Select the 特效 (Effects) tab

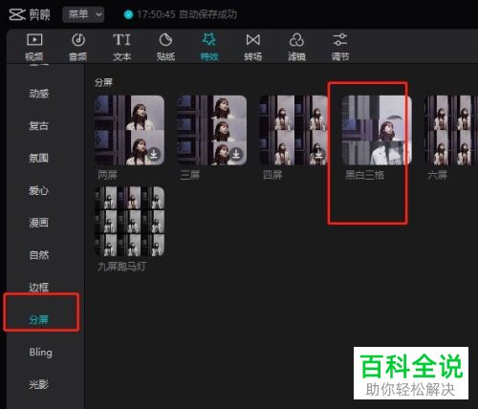pos(209,47)
